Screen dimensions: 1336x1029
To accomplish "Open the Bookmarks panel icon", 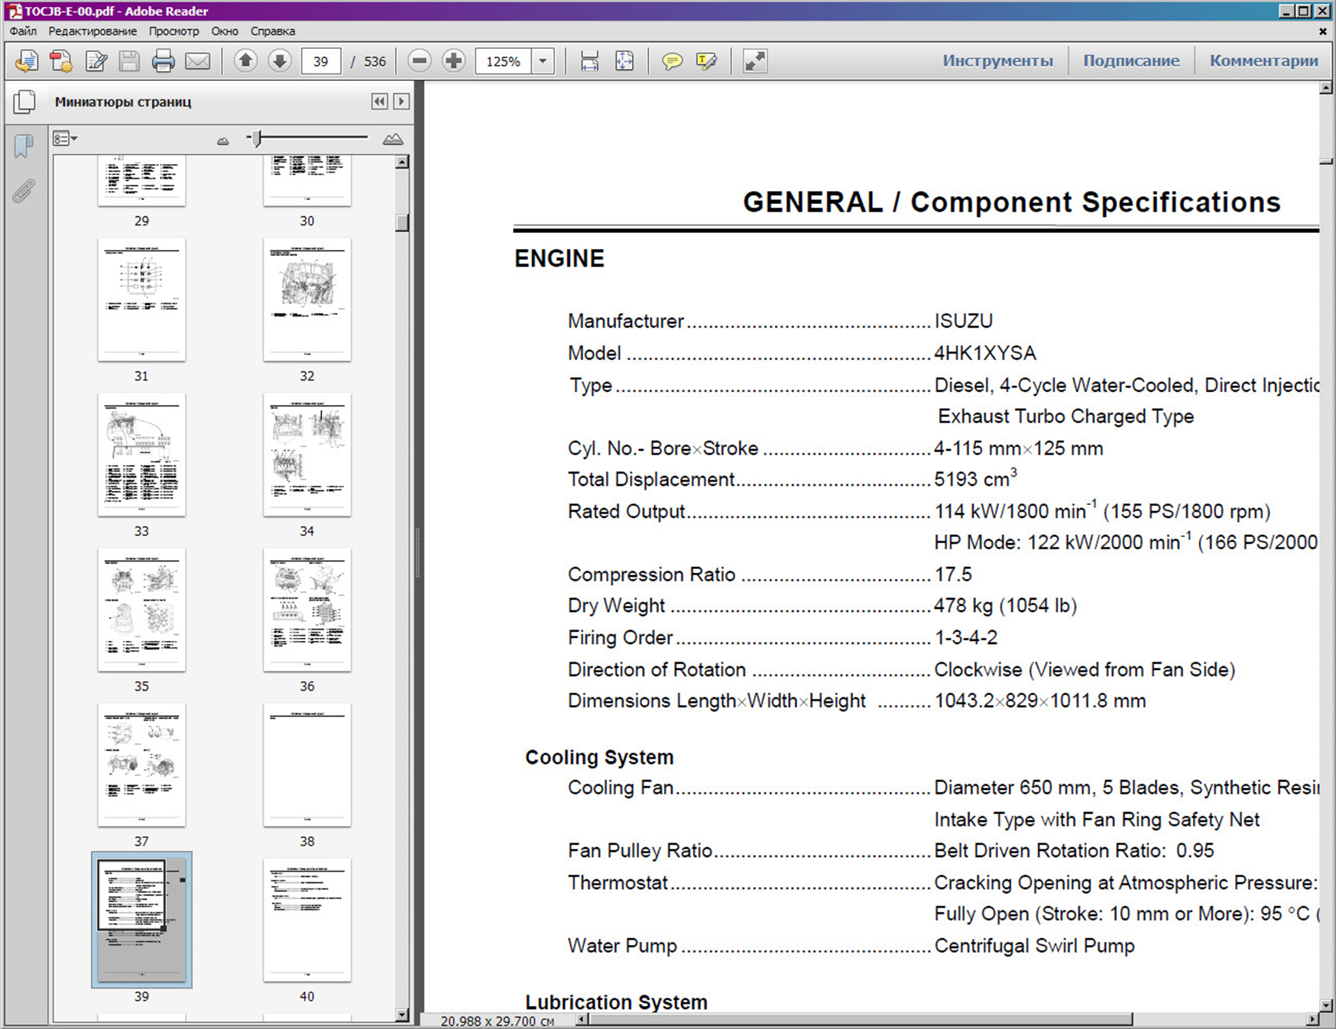I will [24, 146].
